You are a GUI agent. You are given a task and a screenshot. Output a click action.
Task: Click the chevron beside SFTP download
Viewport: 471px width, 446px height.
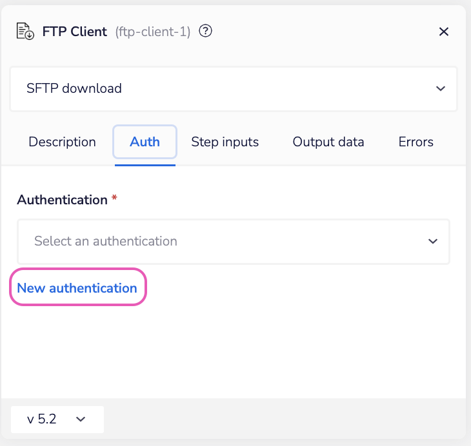click(x=441, y=88)
